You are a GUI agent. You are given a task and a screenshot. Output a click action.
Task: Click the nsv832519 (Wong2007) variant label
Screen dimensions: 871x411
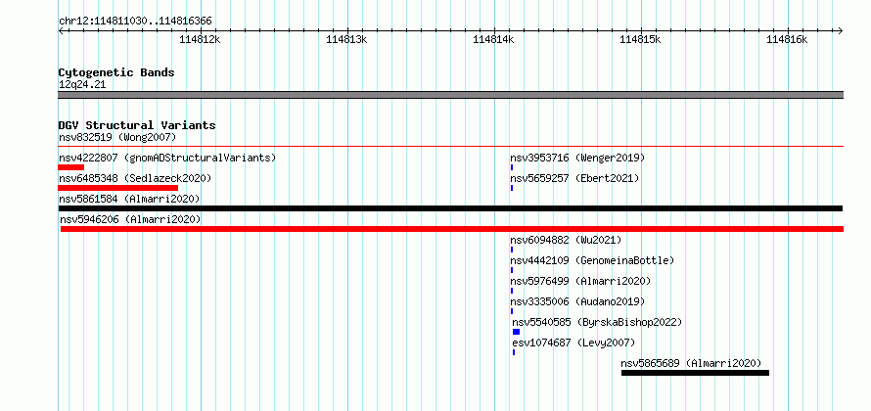tap(117, 137)
